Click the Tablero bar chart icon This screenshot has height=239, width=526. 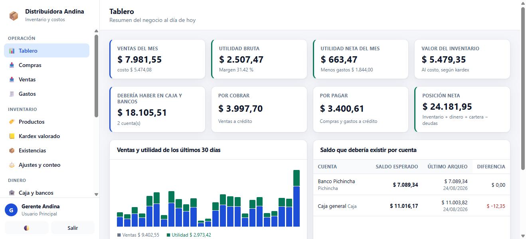coord(12,51)
